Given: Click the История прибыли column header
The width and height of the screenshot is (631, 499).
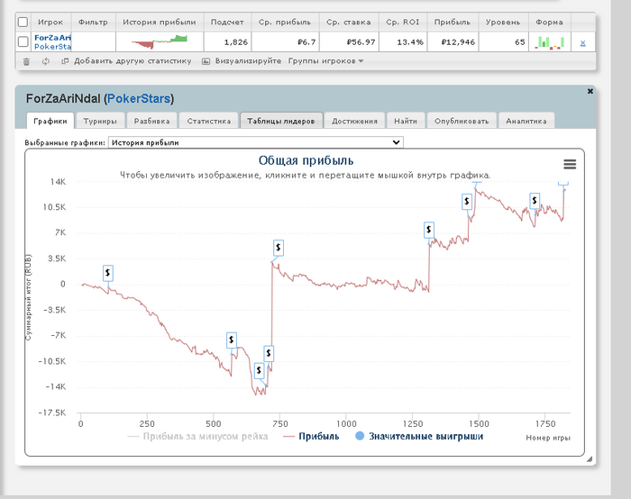Looking at the screenshot, I should tap(160, 23).
